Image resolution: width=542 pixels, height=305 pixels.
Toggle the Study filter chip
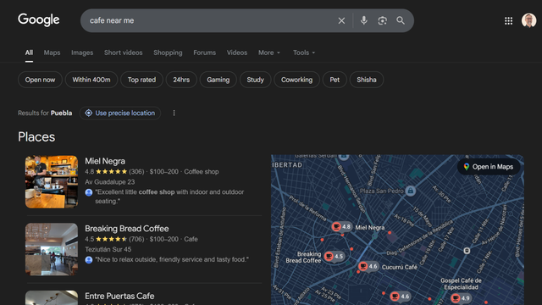tap(256, 80)
